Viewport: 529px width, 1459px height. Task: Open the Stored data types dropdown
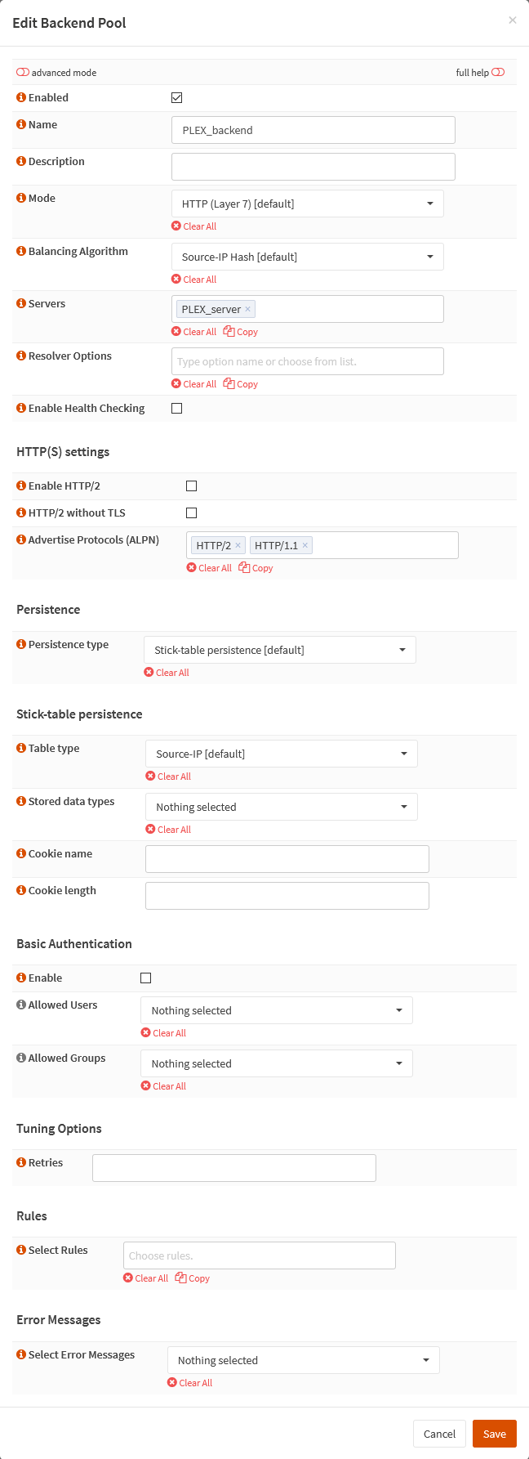281,808
